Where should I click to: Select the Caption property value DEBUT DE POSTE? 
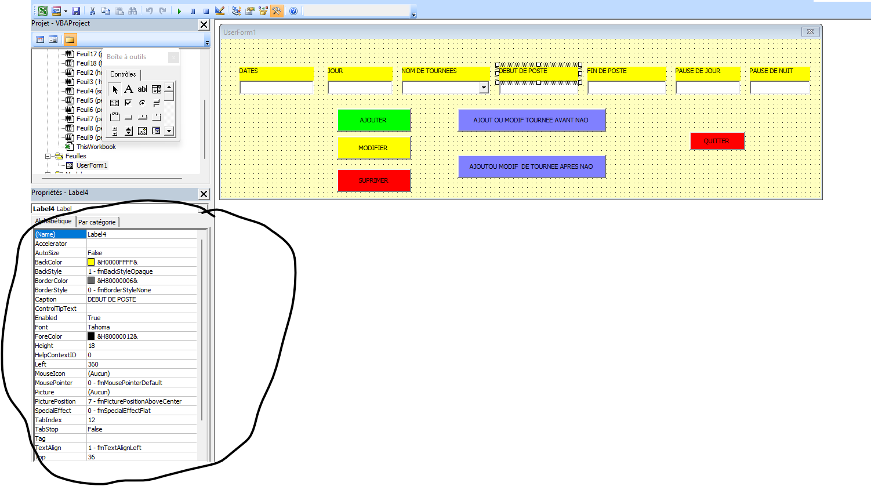[x=141, y=299]
